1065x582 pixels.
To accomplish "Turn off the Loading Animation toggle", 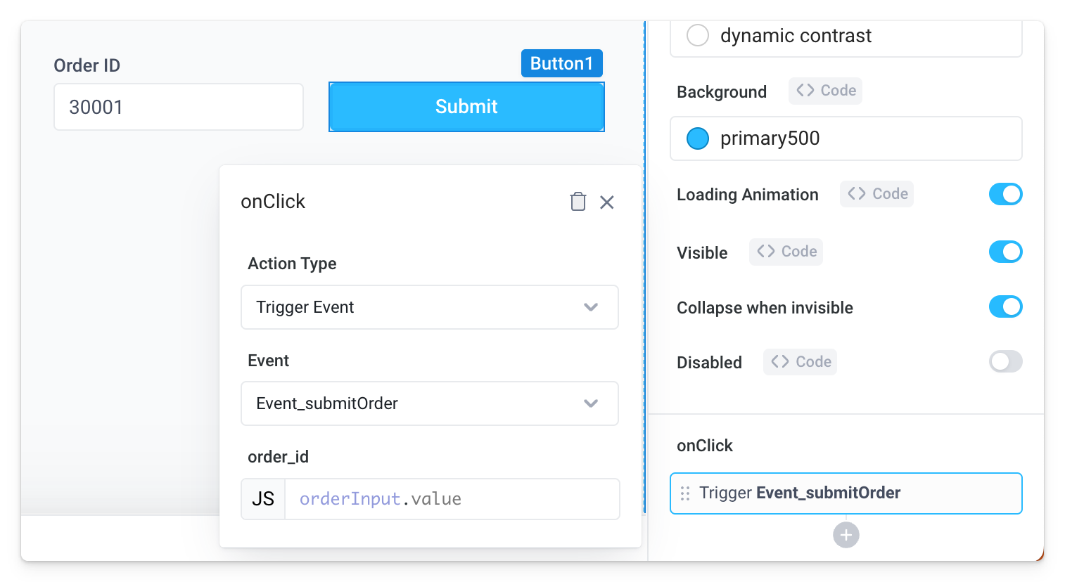I will [x=1005, y=194].
